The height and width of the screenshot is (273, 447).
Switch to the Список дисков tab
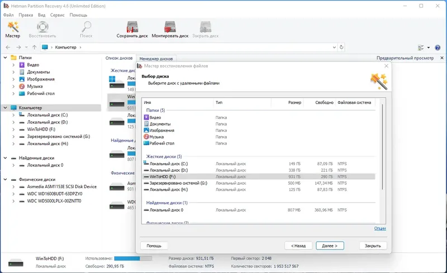pyautogui.click(x=119, y=58)
